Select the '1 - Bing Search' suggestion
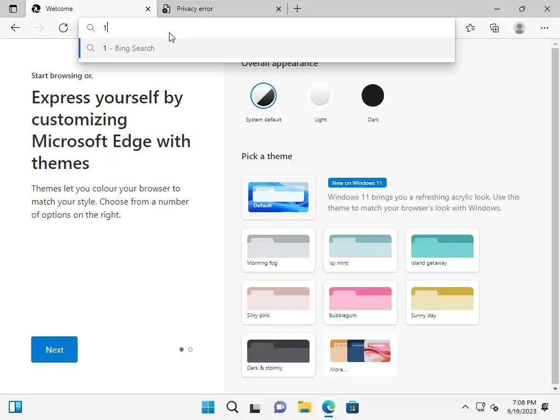The width and height of the screenshot is (560, 420). pyautogui.click(x=267, y=48)
